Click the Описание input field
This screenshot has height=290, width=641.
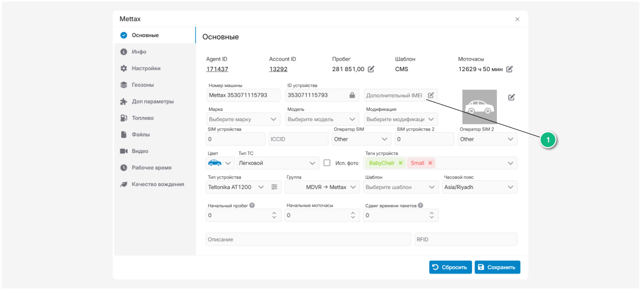pos(308,240)
